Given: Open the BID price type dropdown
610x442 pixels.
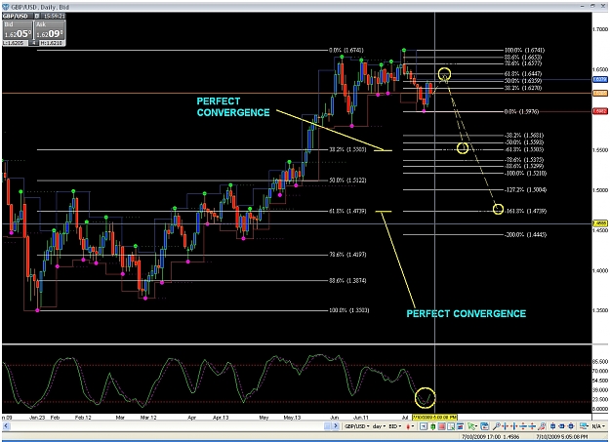Looking at the screenshot, I should [395, 426].
